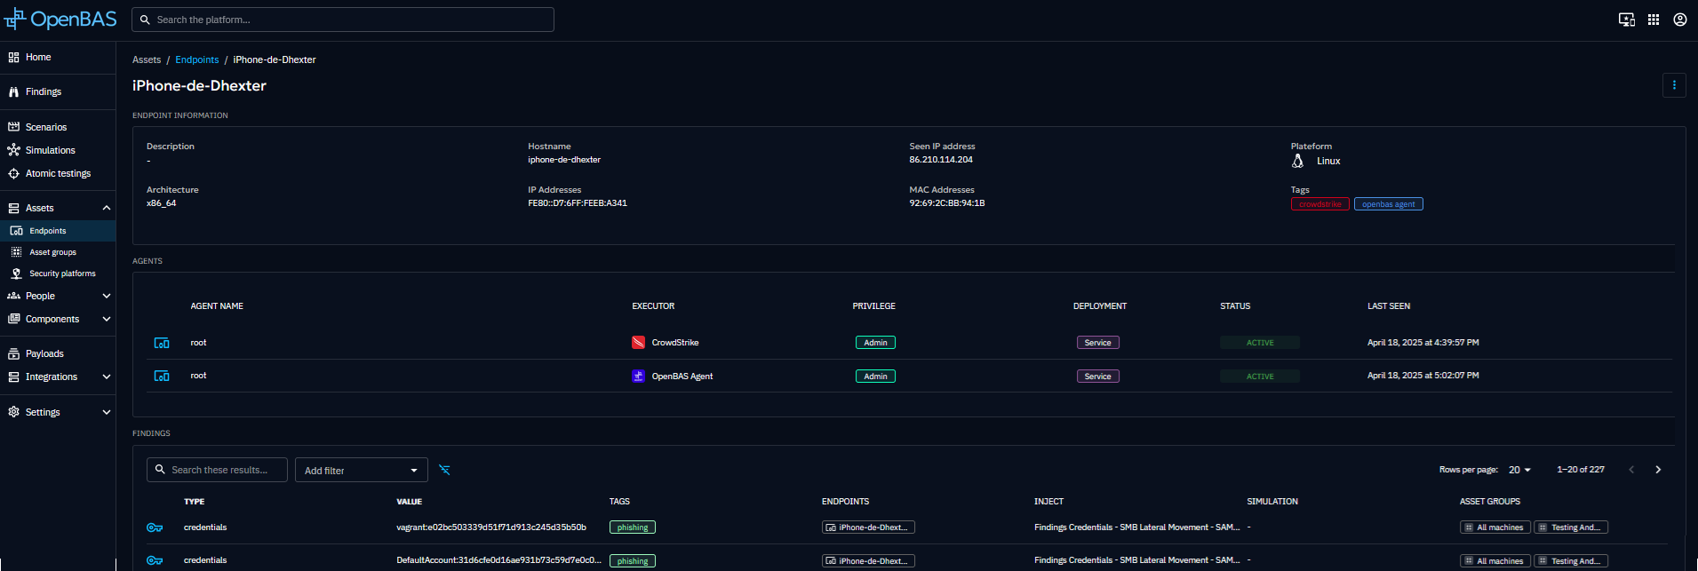
Task: Open the Add filter dropdown
Action: (361, 471)
